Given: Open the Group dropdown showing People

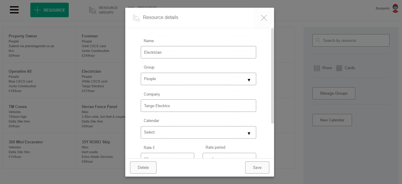Looking at the screenshot, I should pos(198,79).
